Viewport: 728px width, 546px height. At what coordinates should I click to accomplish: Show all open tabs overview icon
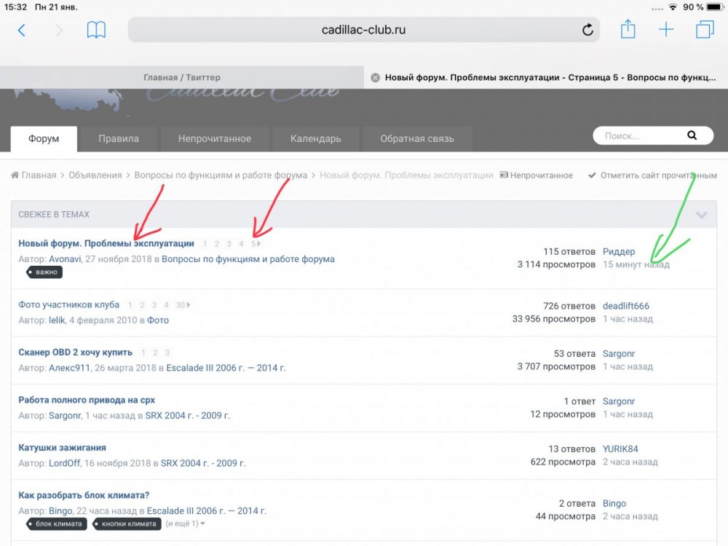coord(705,30)
